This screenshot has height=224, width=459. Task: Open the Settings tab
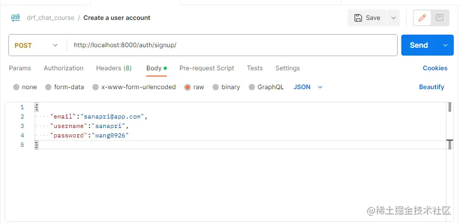click(287, 68)
